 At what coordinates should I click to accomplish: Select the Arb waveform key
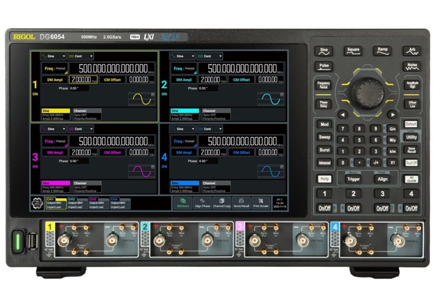412,51
